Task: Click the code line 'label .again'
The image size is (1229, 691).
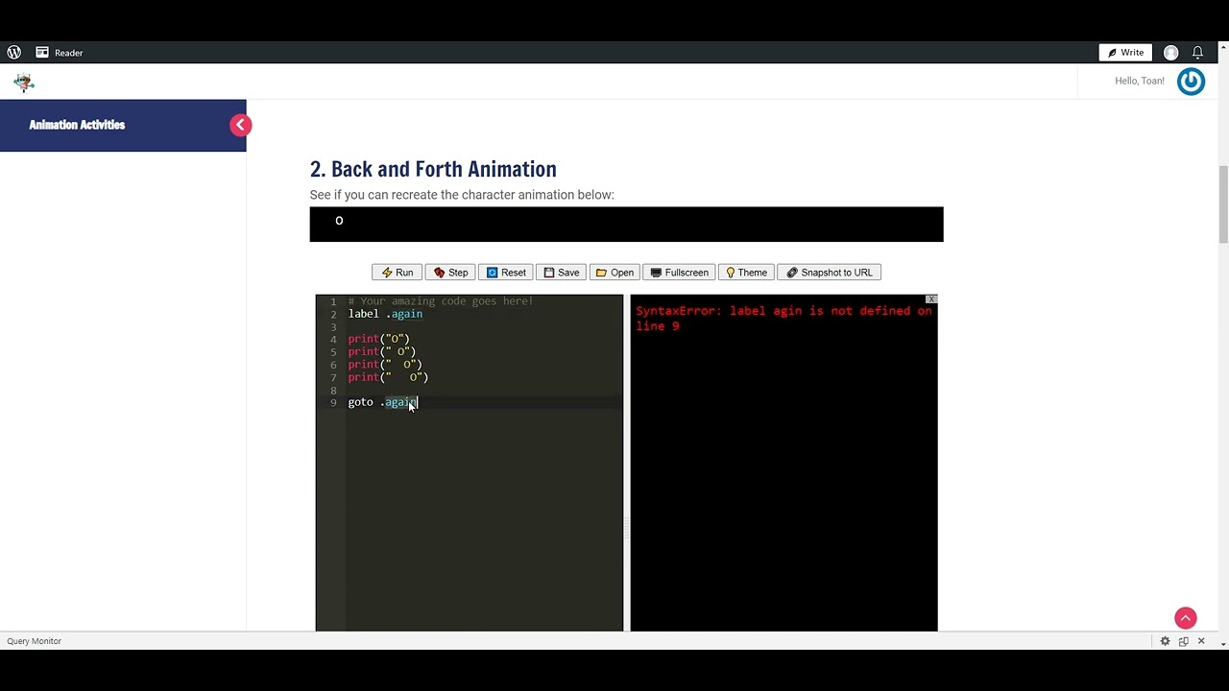Action: (x=385, y=314)
